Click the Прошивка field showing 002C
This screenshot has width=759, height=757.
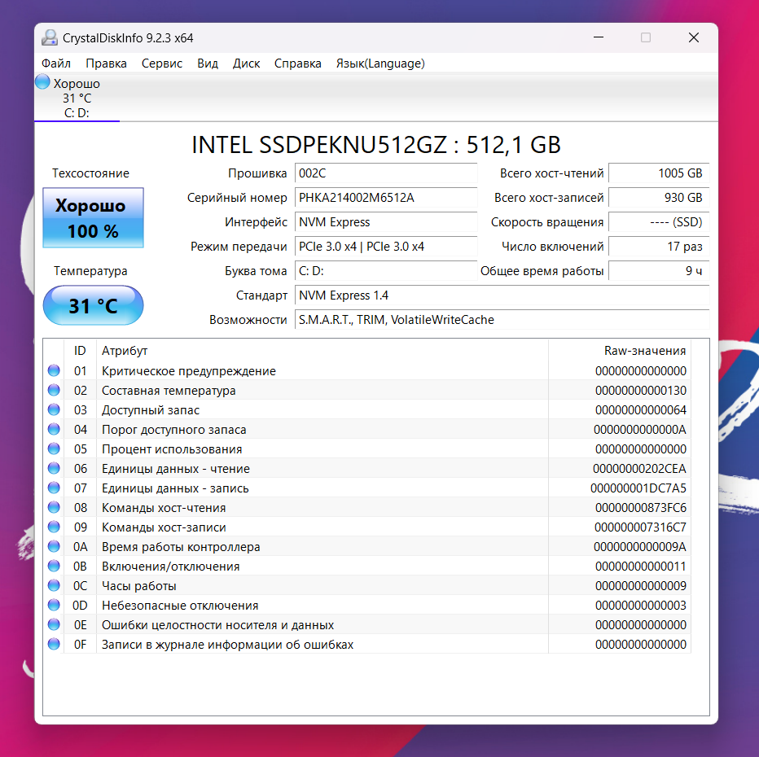pyautogui.click(x=385, y=173)
